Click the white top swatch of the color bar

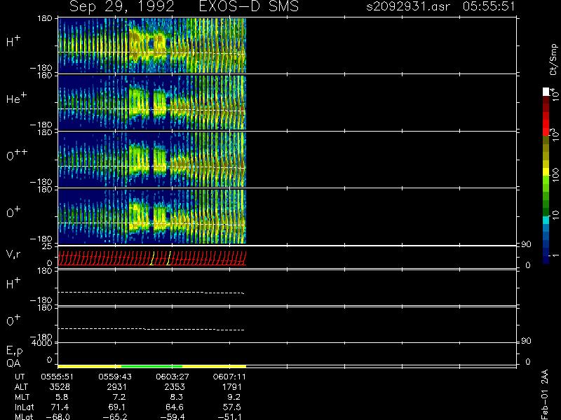pyautogui.click(x=546, y=92)
